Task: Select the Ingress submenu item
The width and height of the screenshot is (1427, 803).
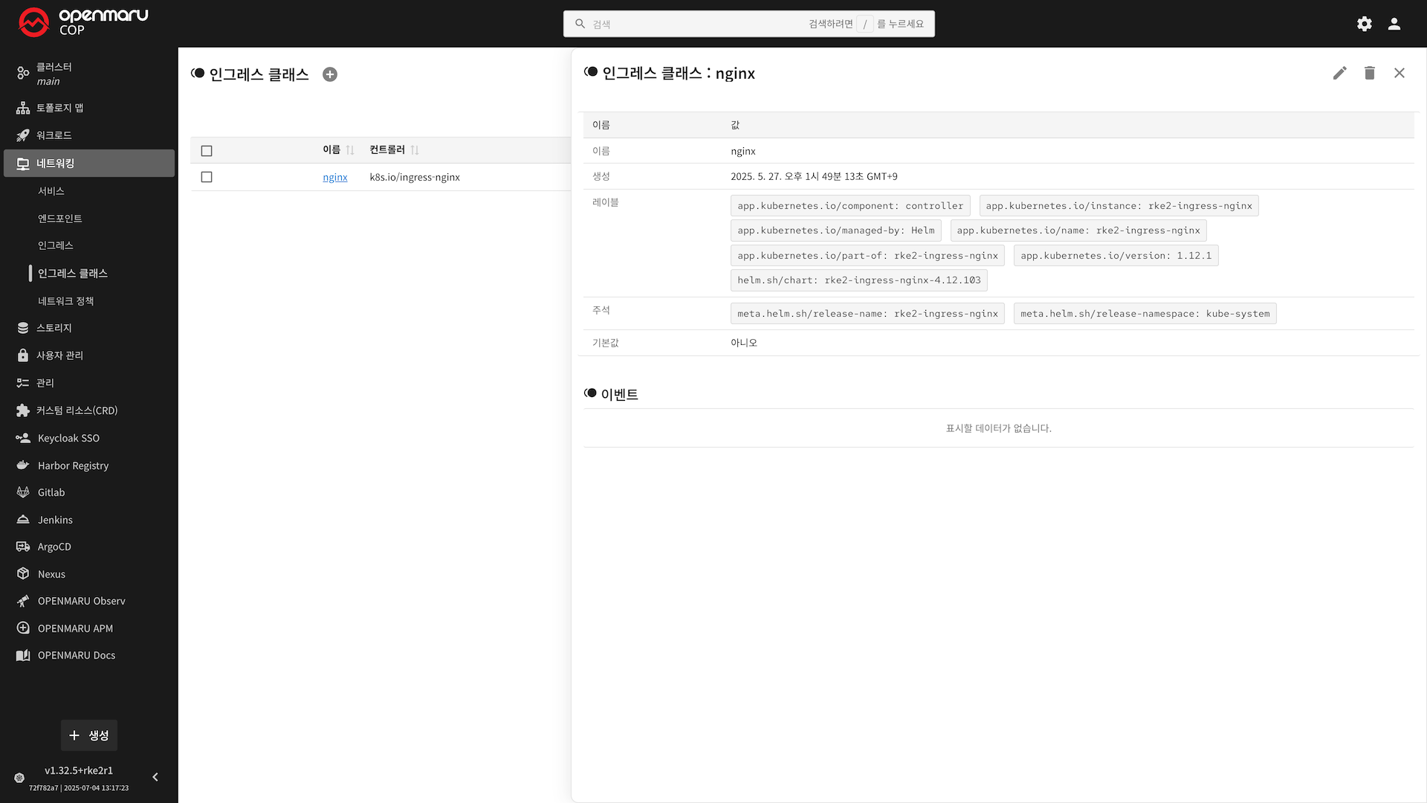Action: point(56,245)
